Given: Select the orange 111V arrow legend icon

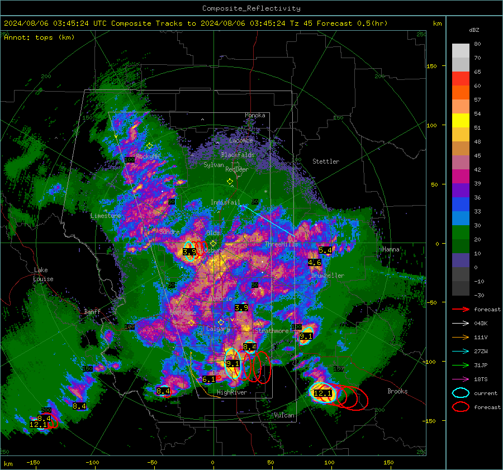Looking at the screenshot, I should tap(461, 337).
